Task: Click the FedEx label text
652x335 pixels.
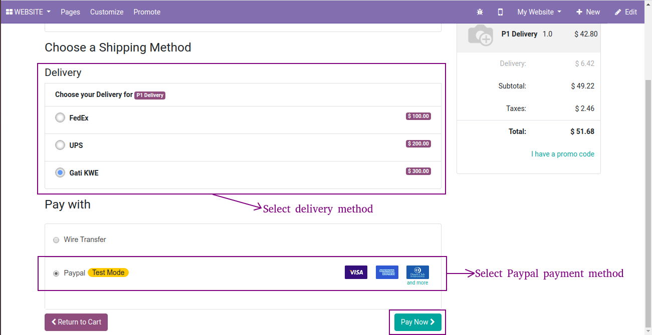Action: (79, 118)
